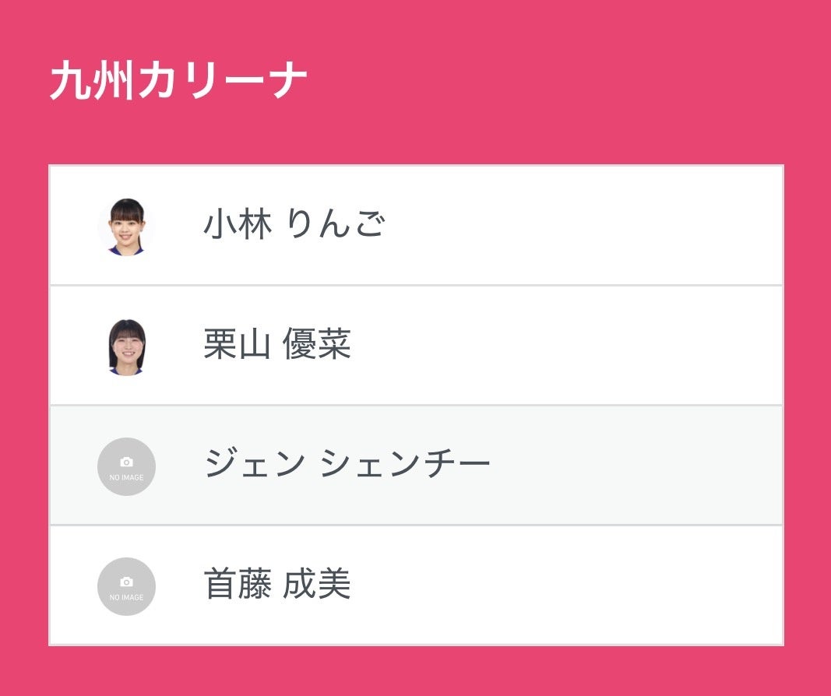Click the word シェンチー in the third row
The image size is (831, 696).
click(405, 465)
